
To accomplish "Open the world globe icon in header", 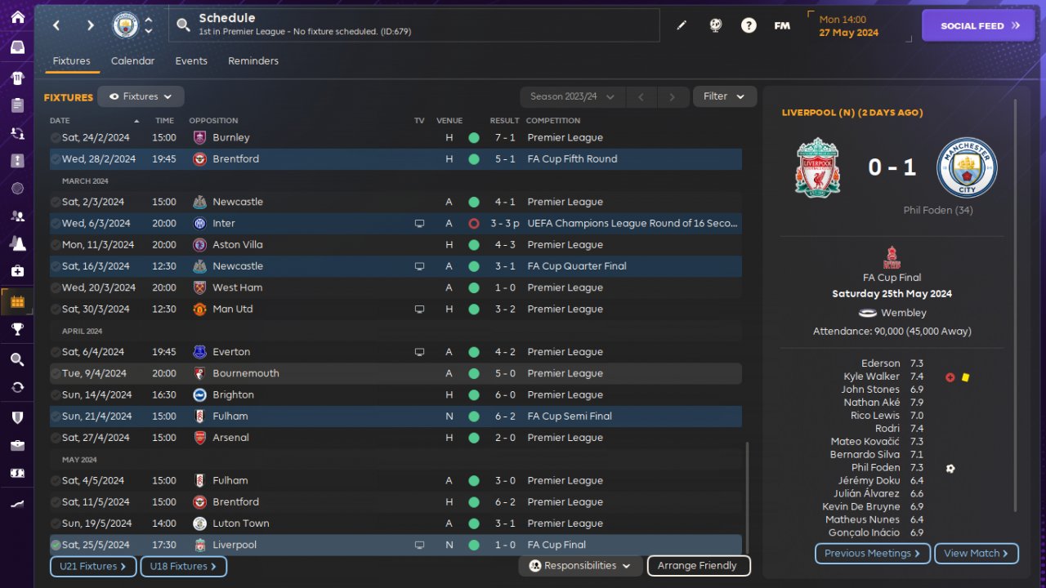I will coord(715,25).
